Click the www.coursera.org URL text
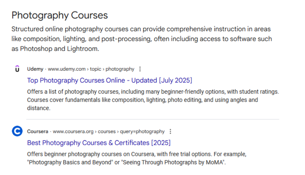Screen dimensions: 305x175 point(73,131)
